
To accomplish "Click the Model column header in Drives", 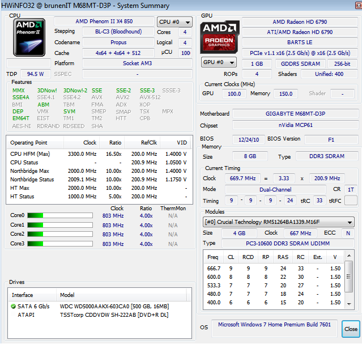I will (121, 295).
